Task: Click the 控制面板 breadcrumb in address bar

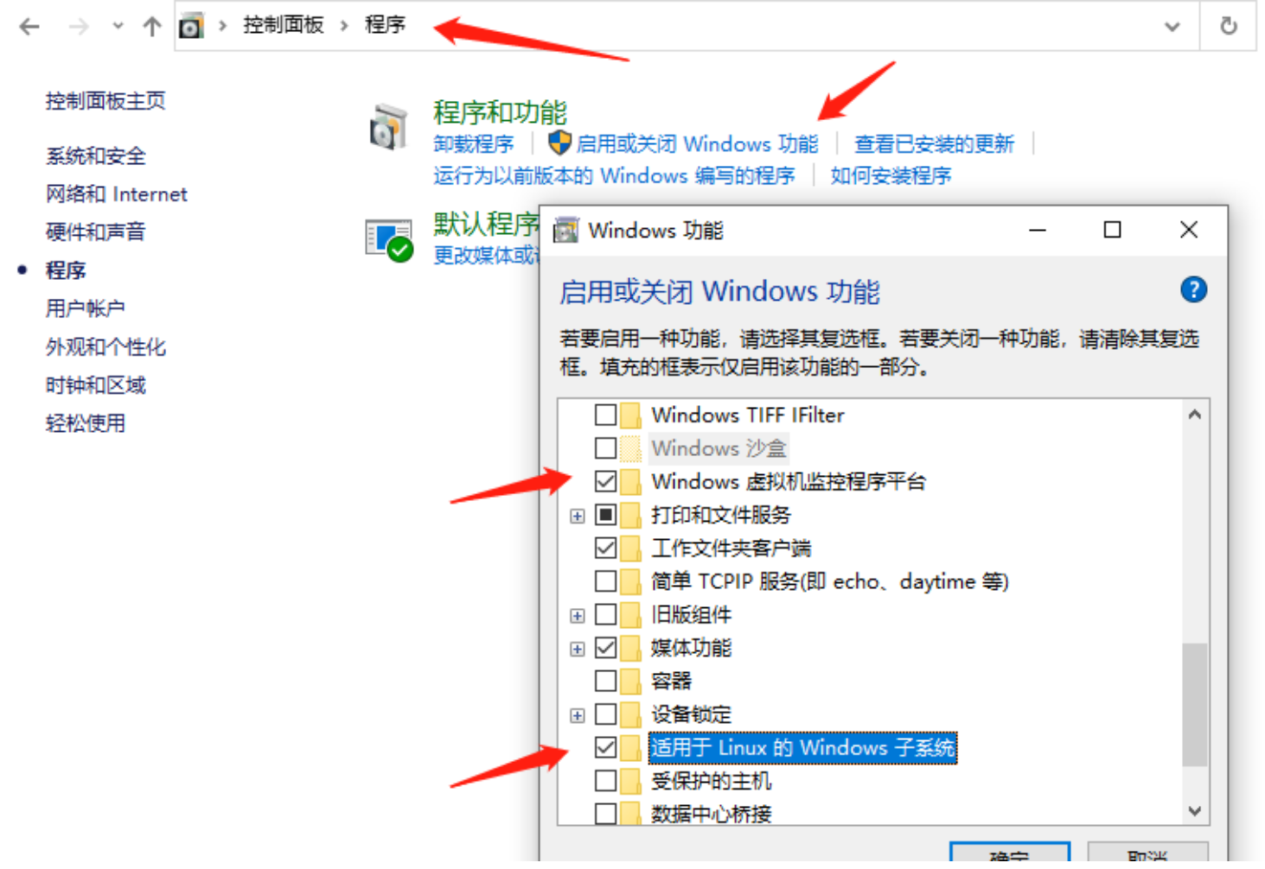Action: 283,25
